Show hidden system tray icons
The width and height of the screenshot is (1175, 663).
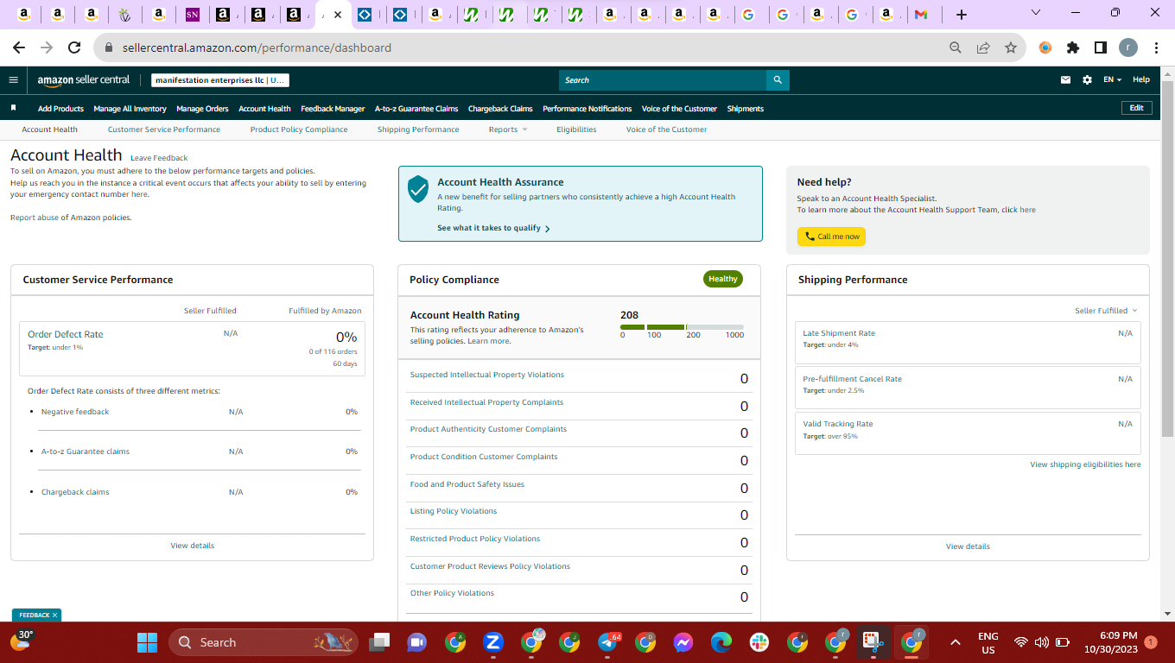pyautogui.click(x=955, y=642)
